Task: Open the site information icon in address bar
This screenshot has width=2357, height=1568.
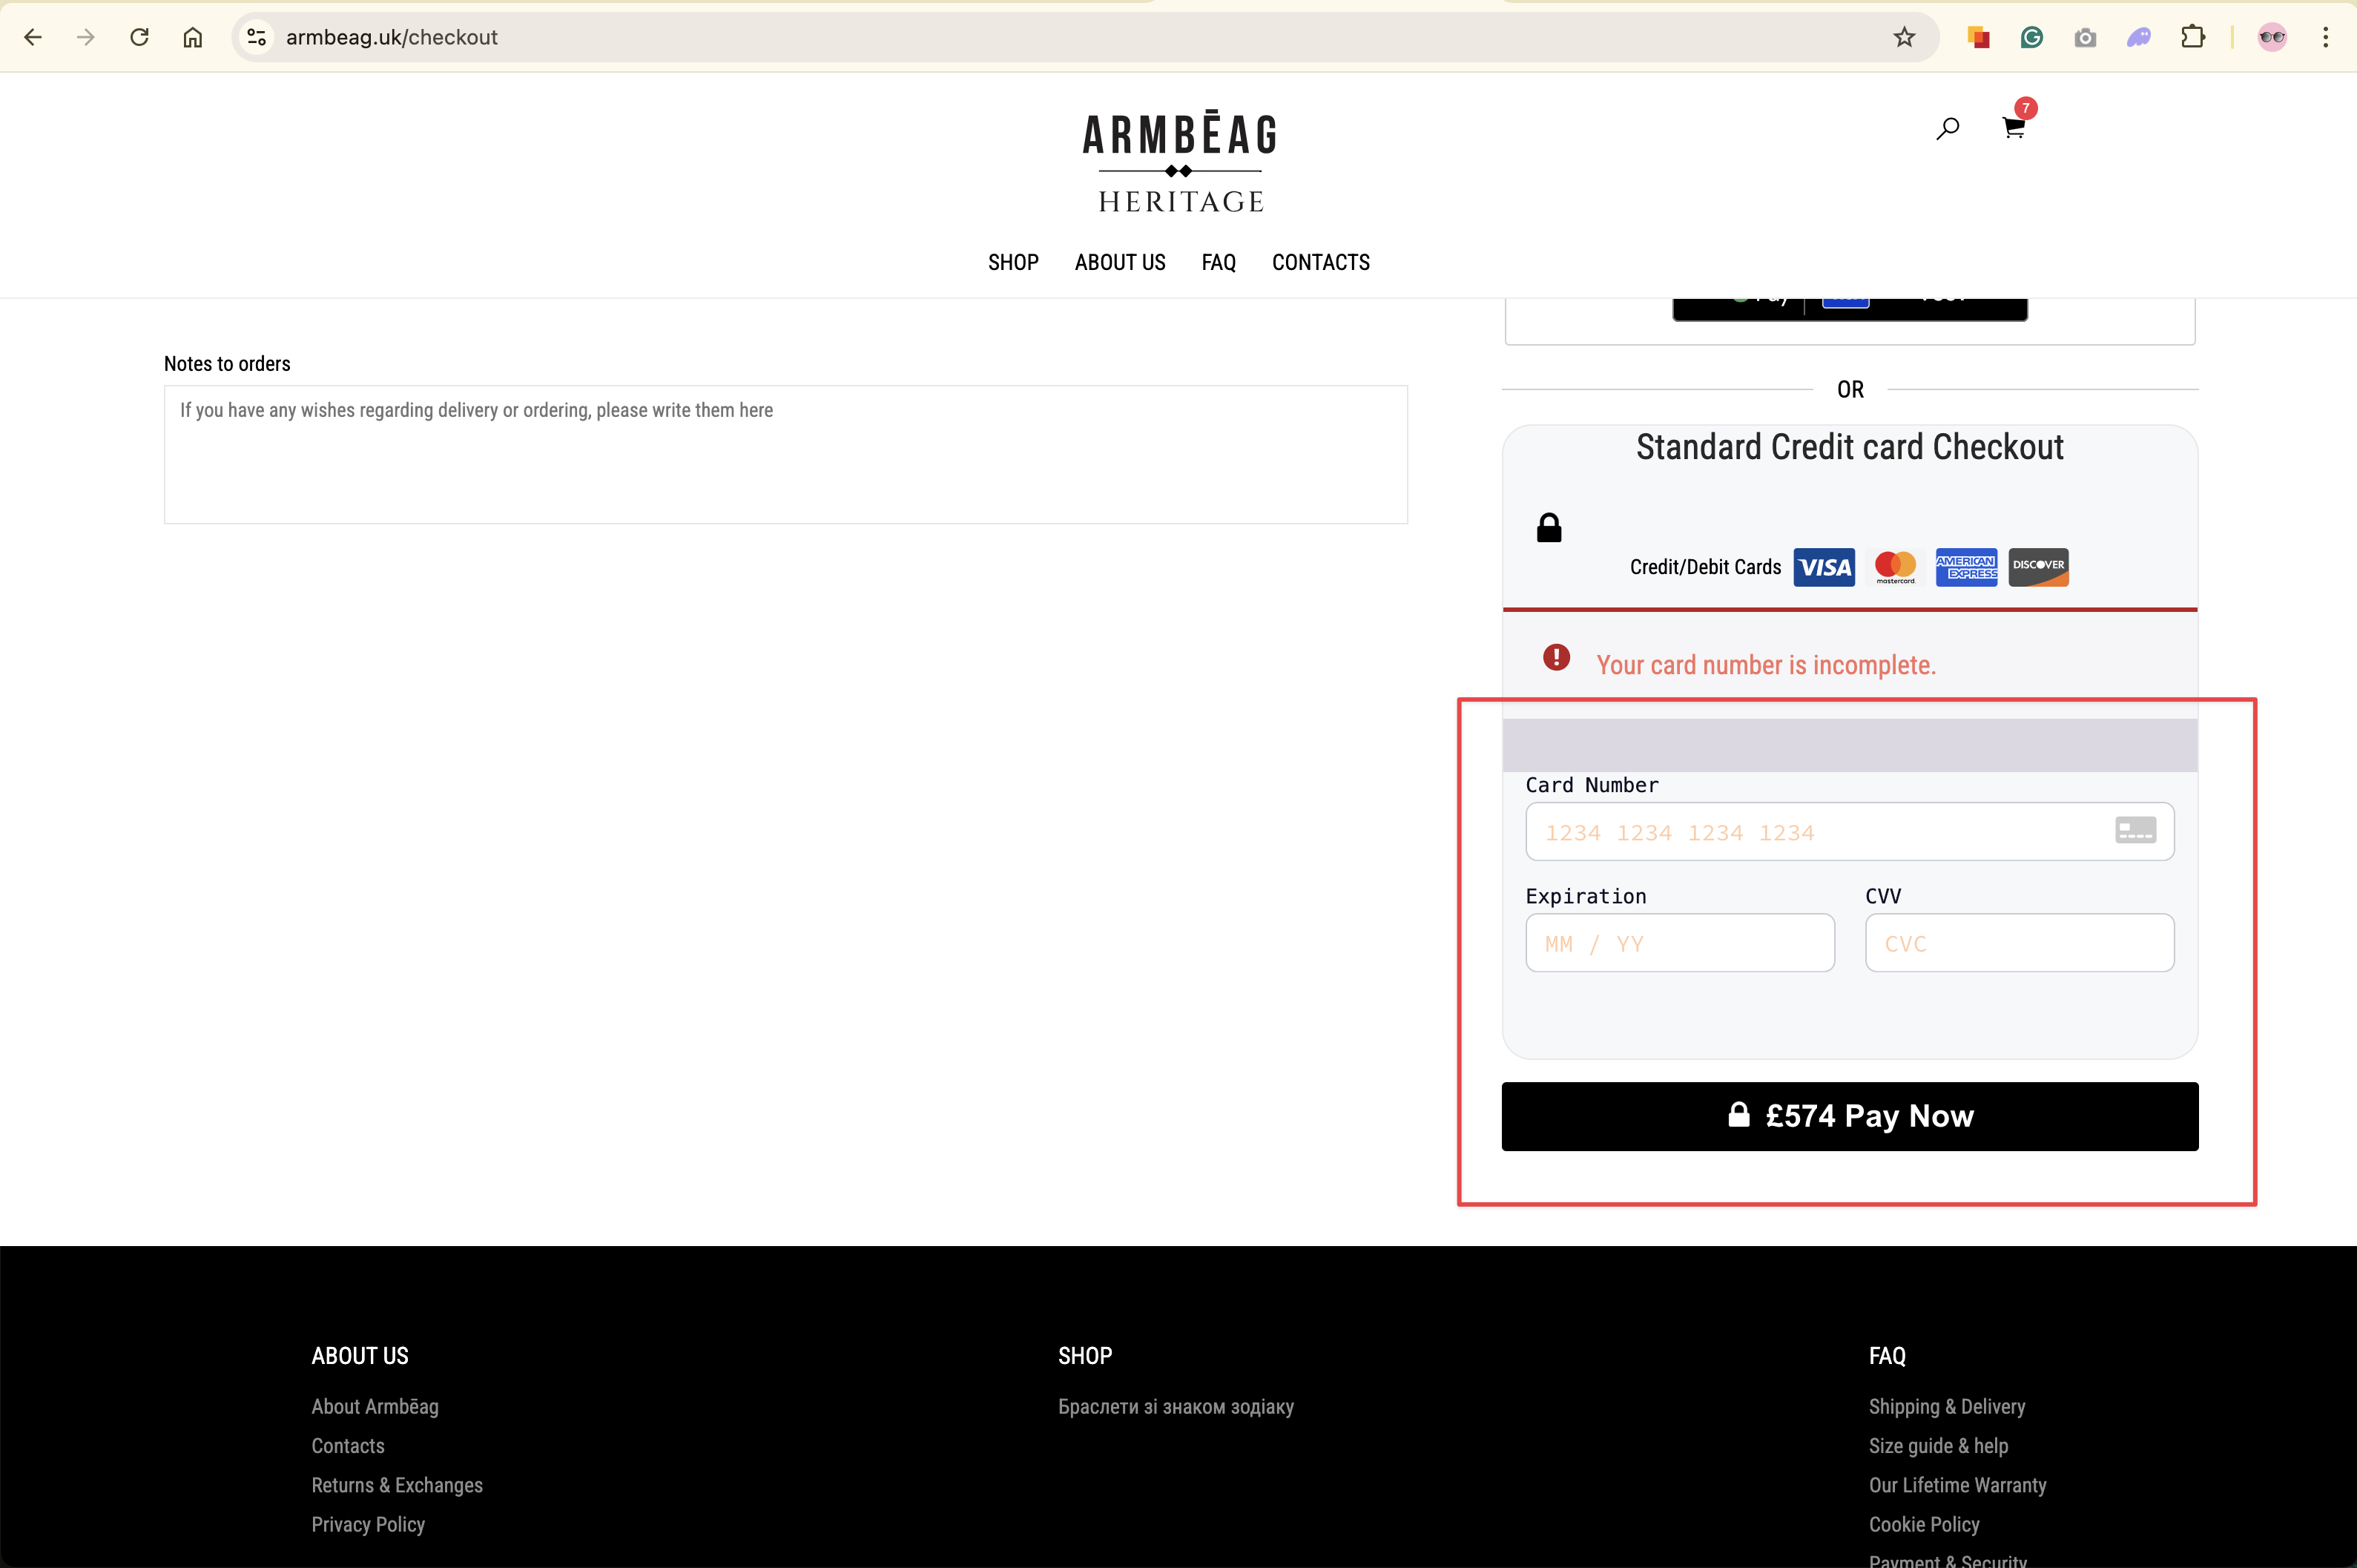Action: click(256, 37)
